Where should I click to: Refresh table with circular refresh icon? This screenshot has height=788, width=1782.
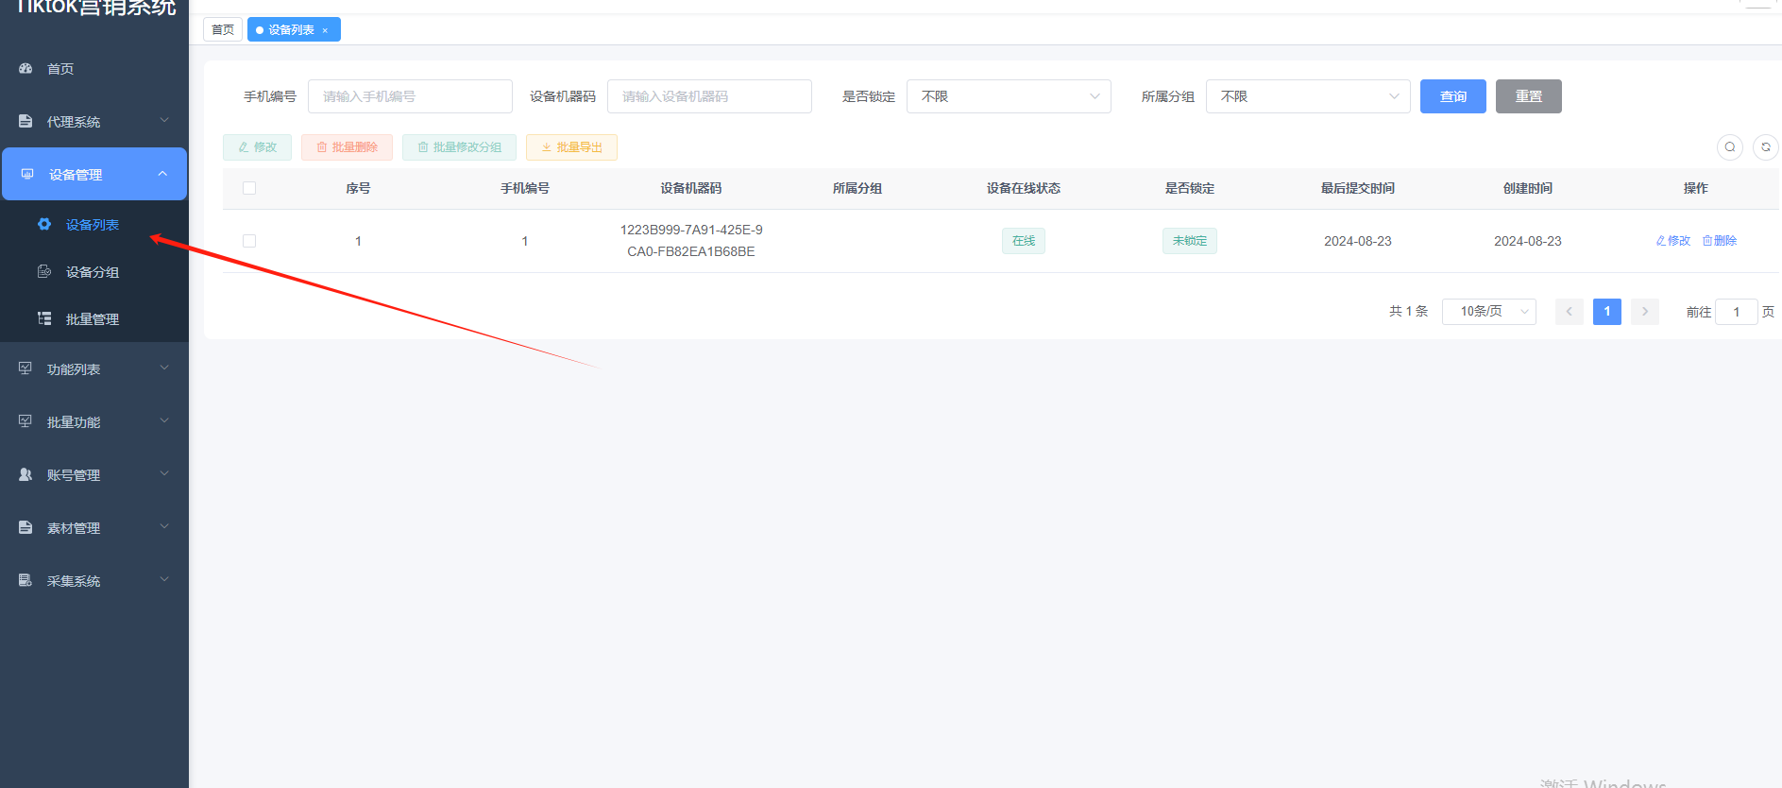click(1766, 146)
